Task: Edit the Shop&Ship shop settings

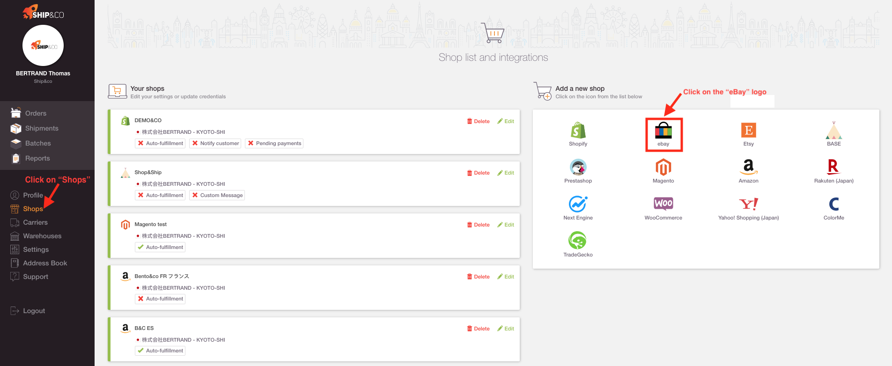Action: [x=506, y=173]
